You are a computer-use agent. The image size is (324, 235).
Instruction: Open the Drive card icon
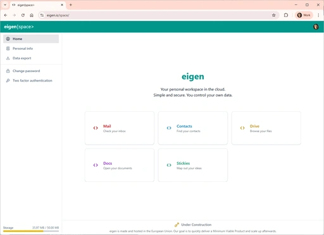click(242, 128)
